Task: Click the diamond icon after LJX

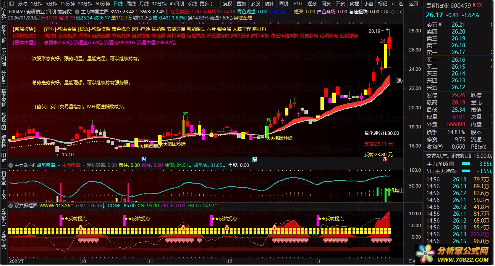Action: [393, 12]
